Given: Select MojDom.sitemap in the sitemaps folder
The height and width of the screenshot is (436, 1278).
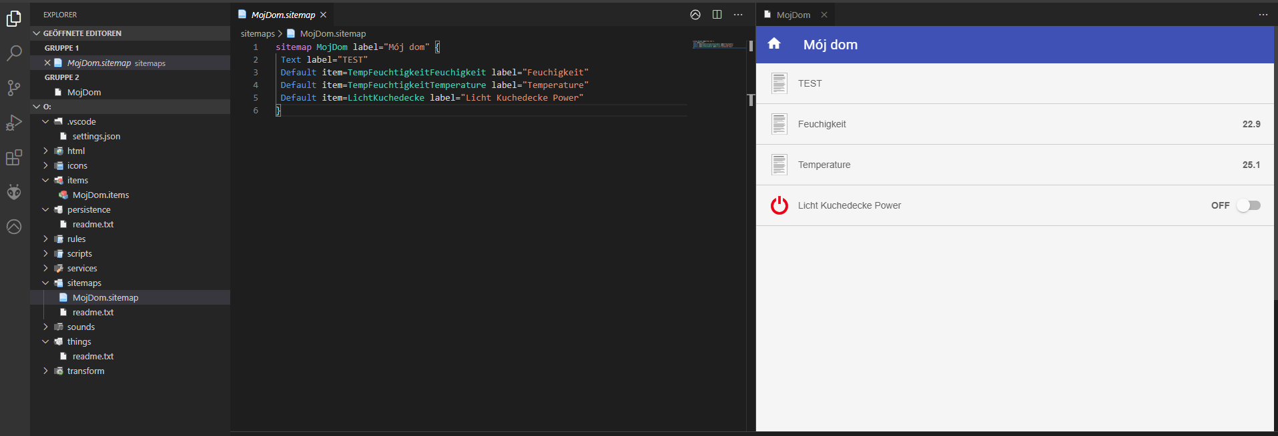Looking at the screenshot, I should (105, 297).
